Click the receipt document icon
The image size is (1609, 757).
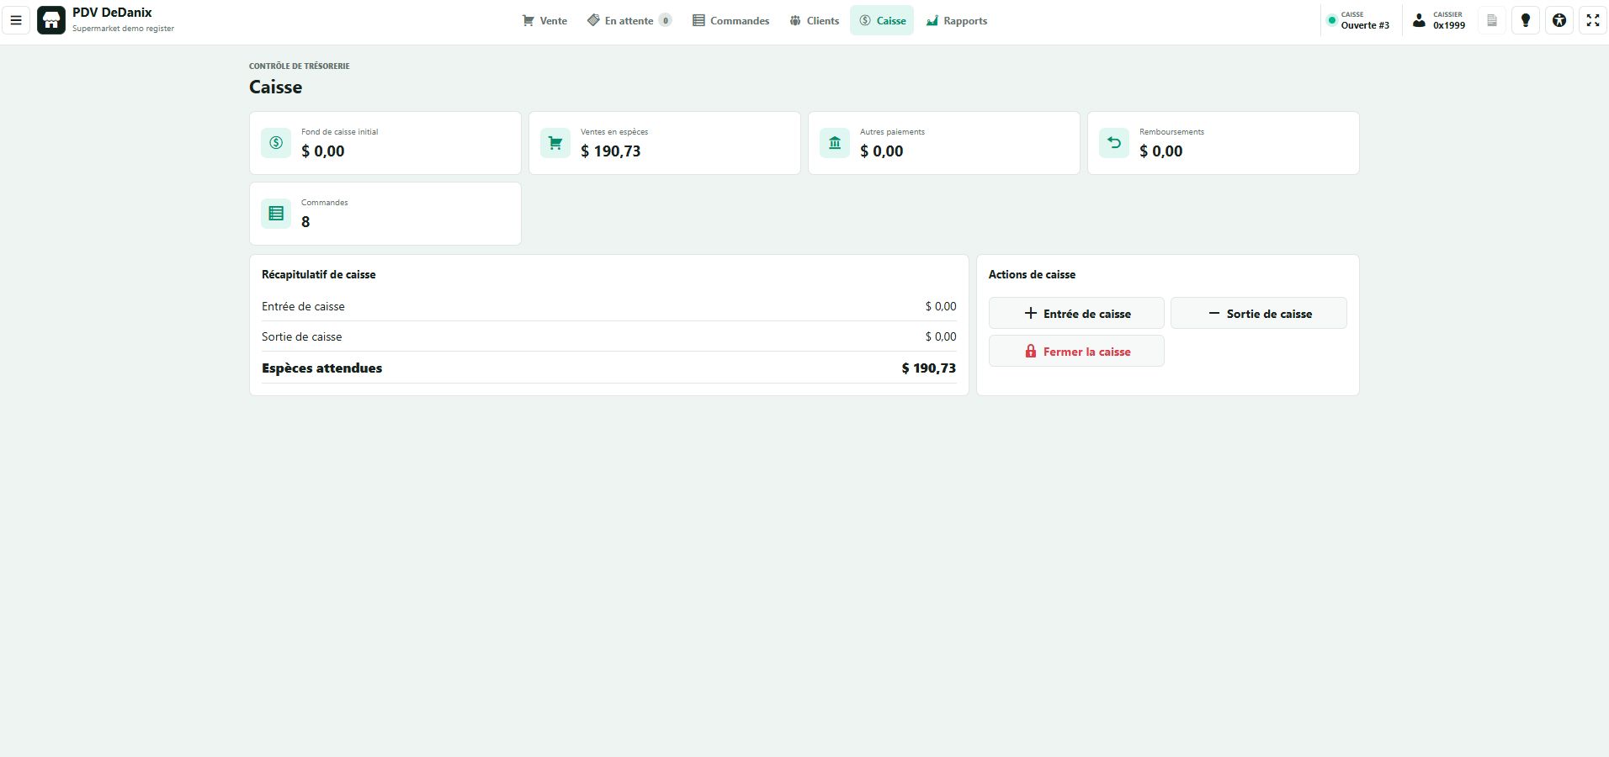[1492, 20]
